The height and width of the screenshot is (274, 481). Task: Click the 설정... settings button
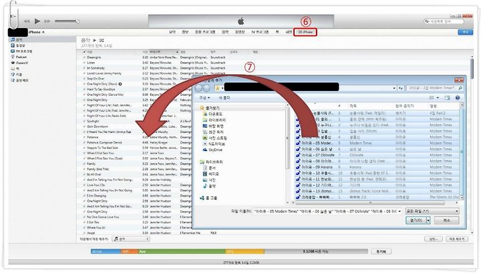[x=434, y=239]
